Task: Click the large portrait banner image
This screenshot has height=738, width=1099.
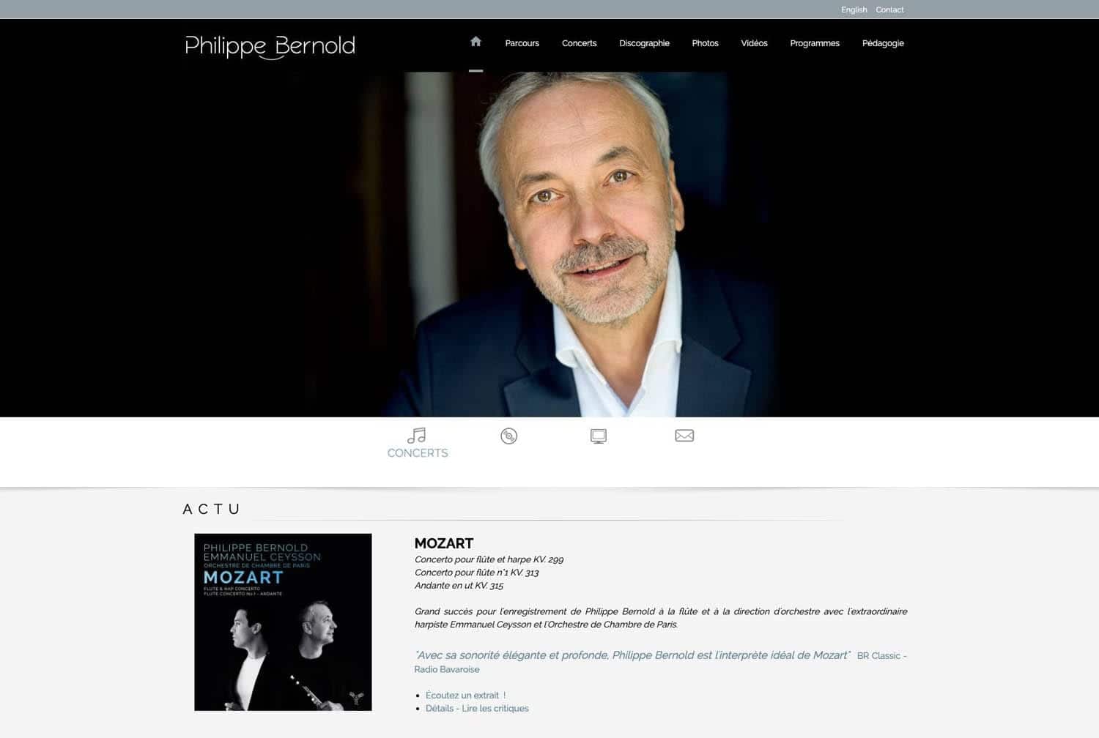Action: click(x=549, y=245)
